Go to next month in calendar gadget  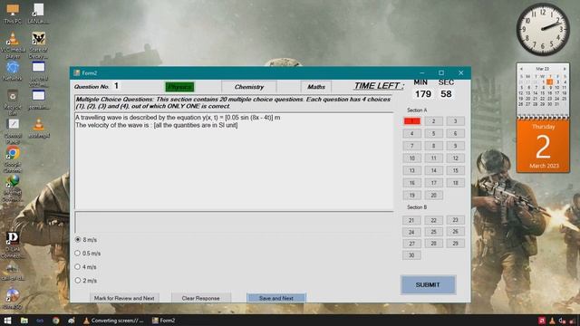pyautogui.click(x=565, y=69)
